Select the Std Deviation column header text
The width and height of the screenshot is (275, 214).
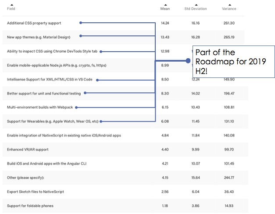[196, 9]
